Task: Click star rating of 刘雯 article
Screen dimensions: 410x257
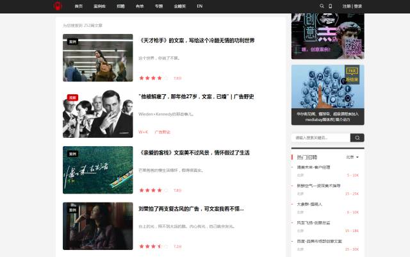Action: pos(154,246)
